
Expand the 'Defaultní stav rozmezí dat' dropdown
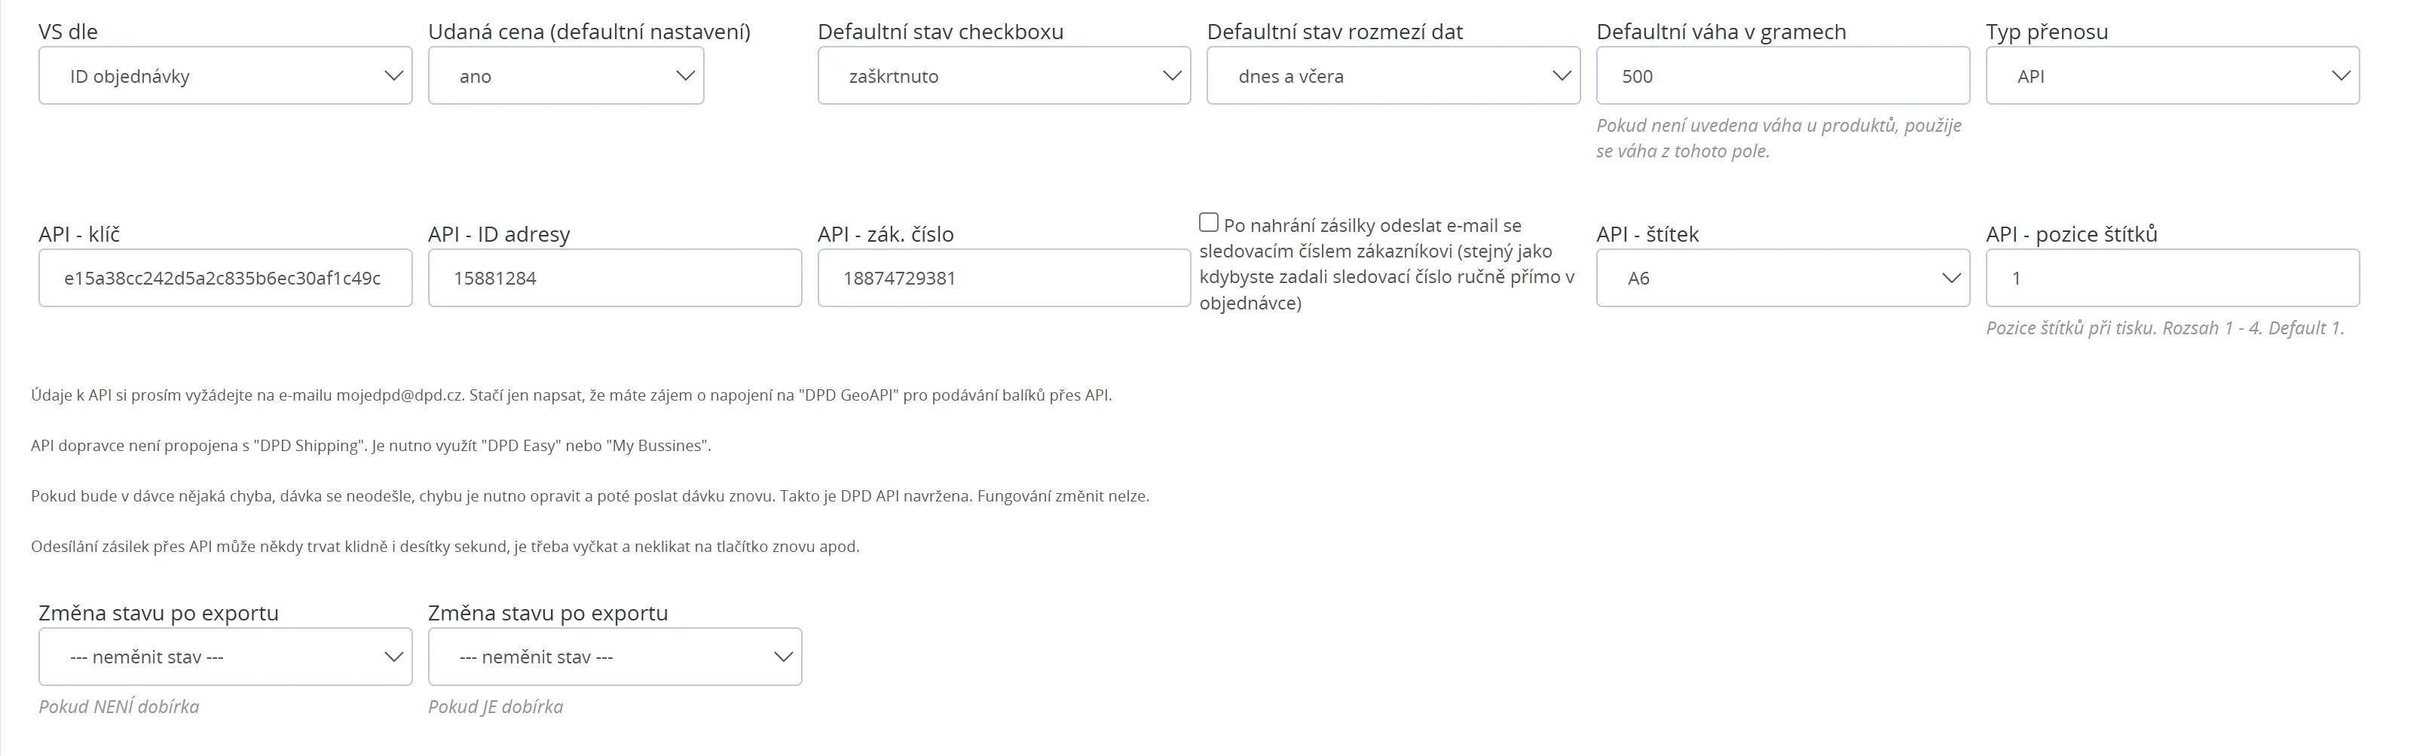1393,75
